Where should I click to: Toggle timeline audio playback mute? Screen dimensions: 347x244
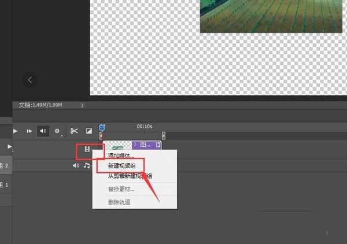pos(43,131)
